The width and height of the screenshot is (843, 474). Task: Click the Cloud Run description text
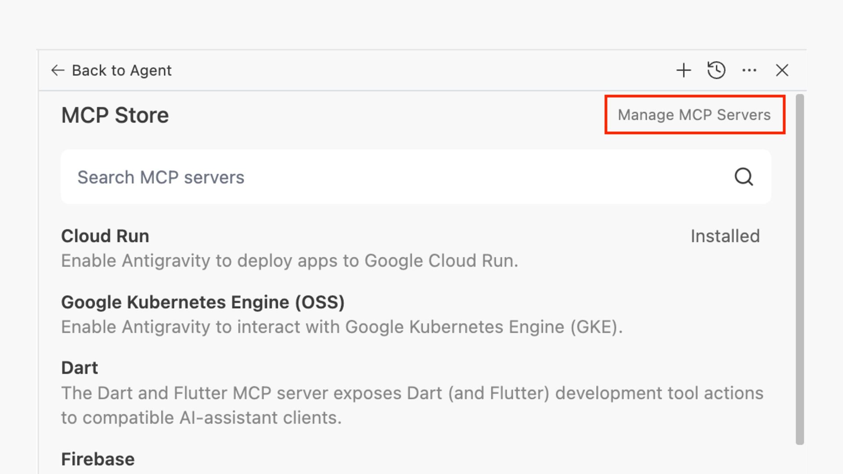290,261
